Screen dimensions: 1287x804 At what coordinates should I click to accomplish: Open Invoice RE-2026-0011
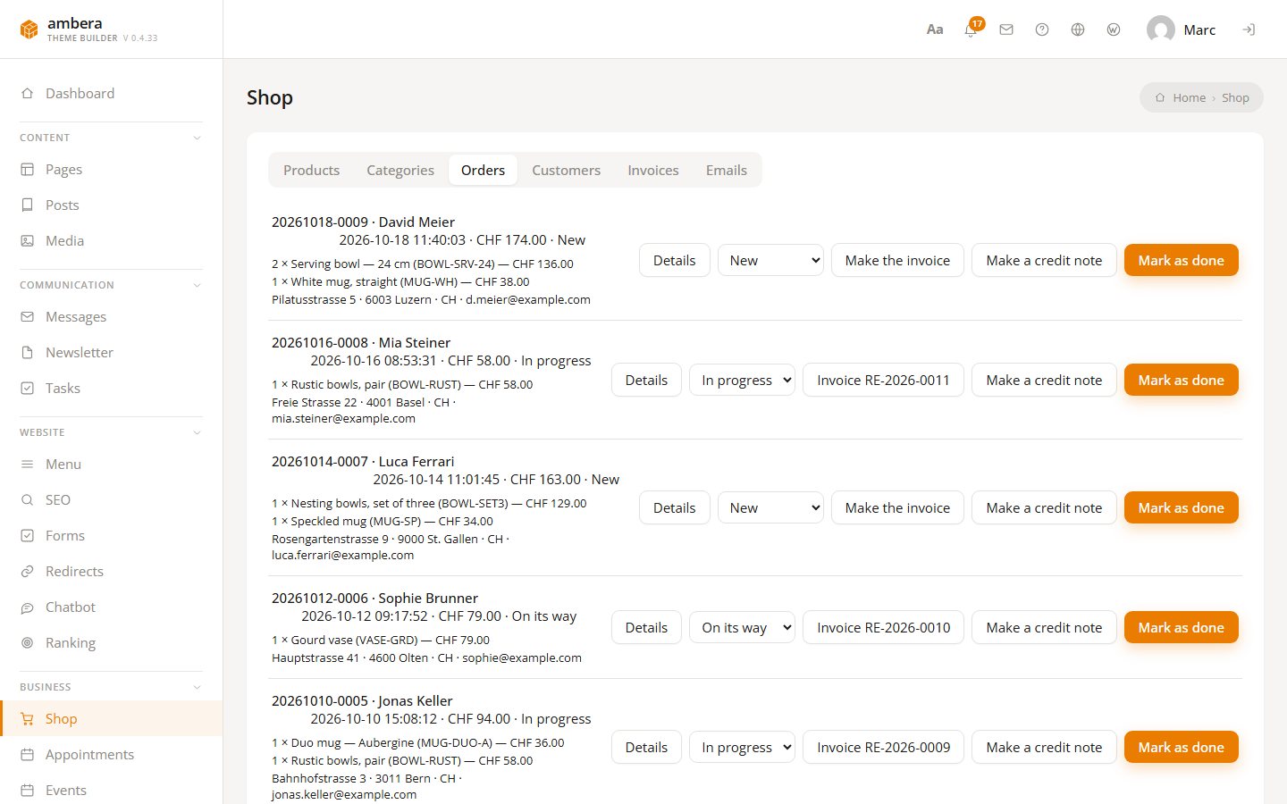pyautogui.click(x=883, y=380)
